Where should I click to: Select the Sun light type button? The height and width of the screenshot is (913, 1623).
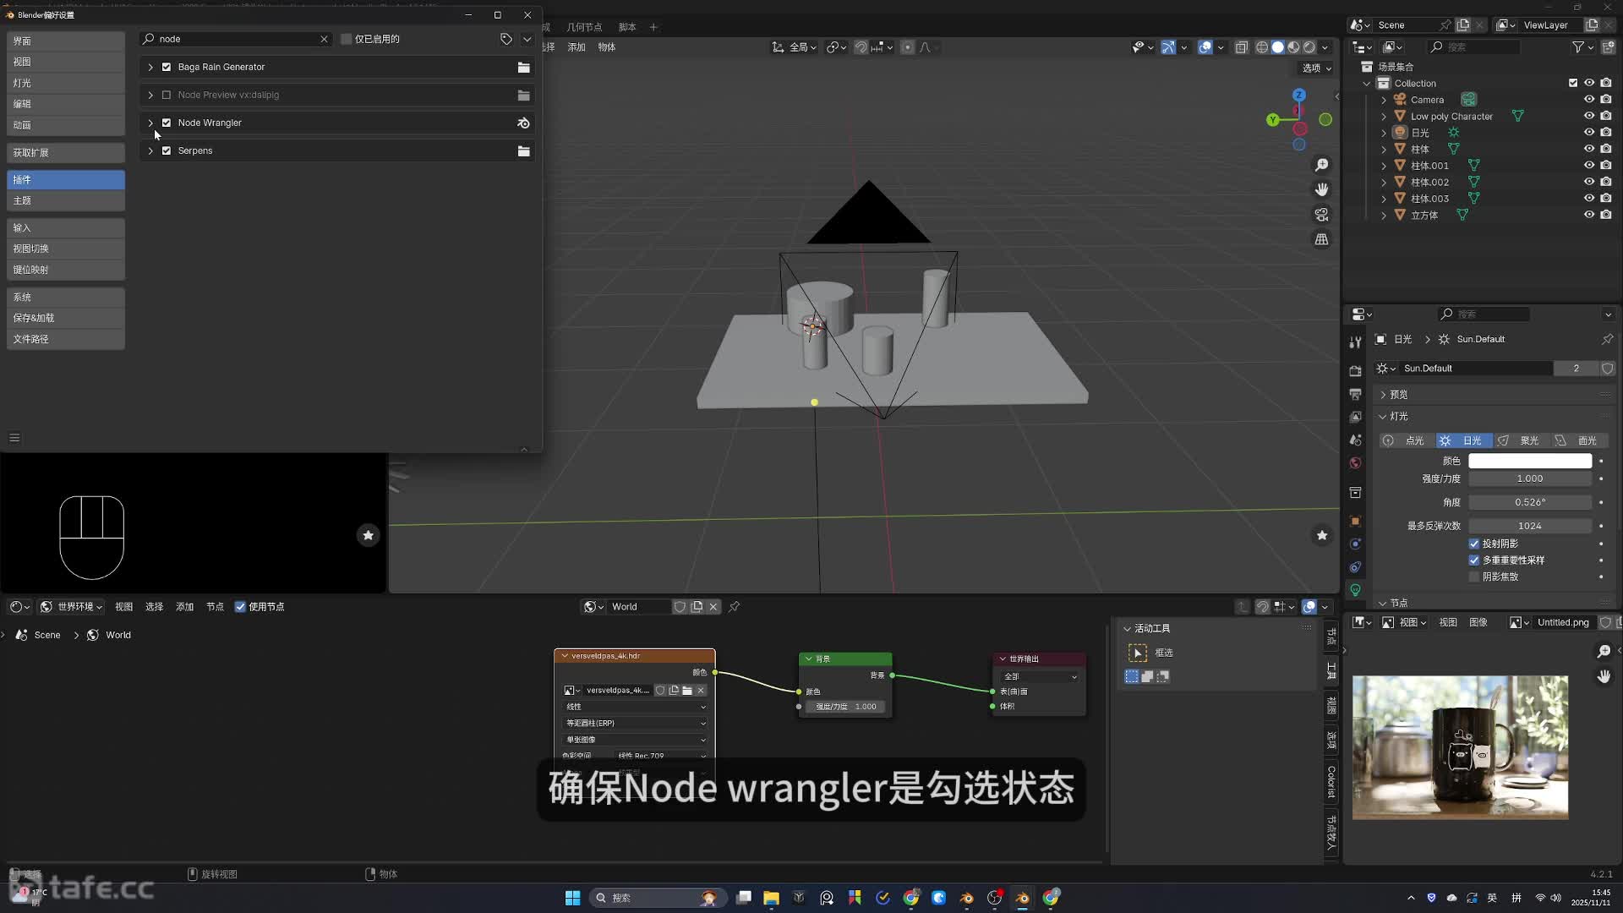[x=1464, y=440]
